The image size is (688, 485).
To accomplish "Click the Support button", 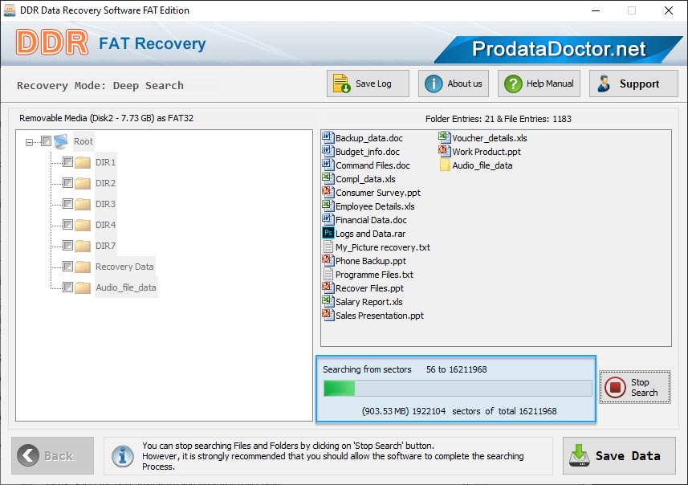I will click(633, 84).
